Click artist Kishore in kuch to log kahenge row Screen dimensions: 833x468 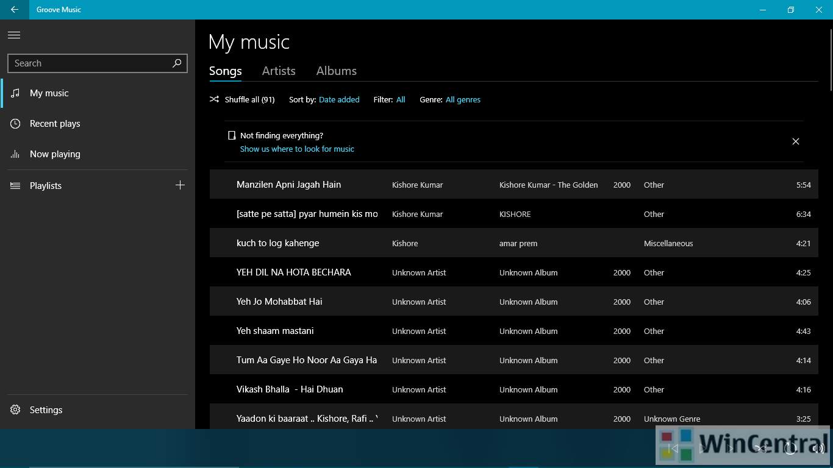coord(405,244)
